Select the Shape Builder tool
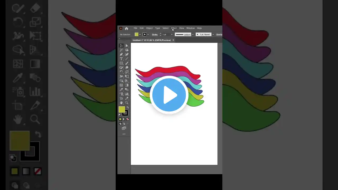The width and height of the screenshot is (338, 190). tap(121, 81)
